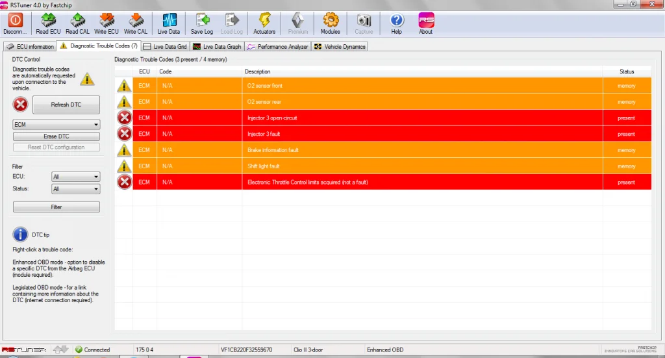
Task: Click 'Clio II 3-door' in status bar
Action: coord(308,350)
